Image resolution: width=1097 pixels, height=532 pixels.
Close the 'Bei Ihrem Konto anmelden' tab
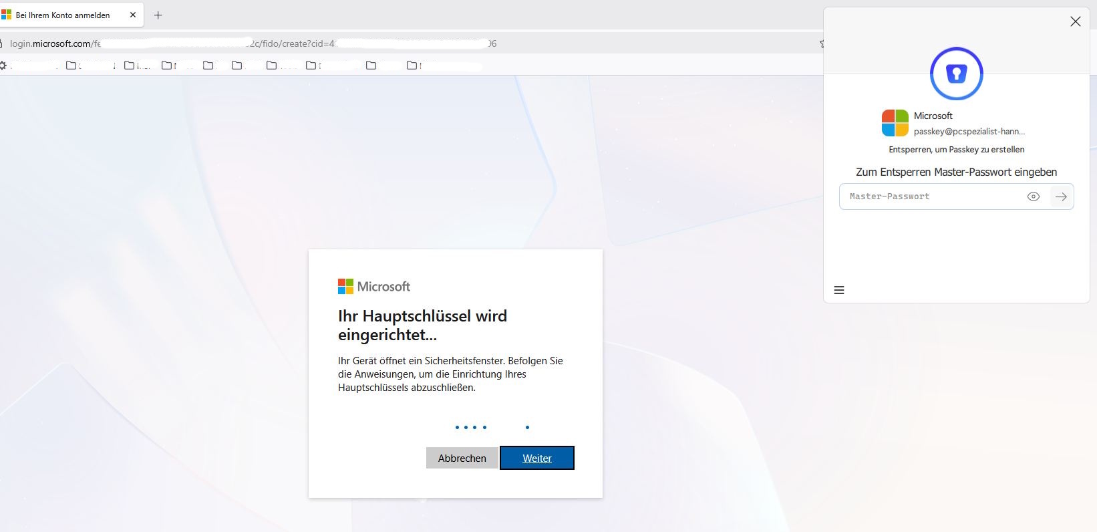pos(133,15)
